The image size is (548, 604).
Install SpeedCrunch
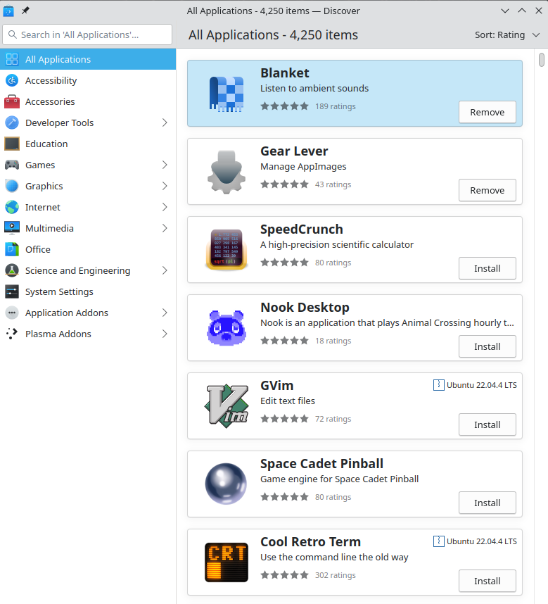pos(488,268)
